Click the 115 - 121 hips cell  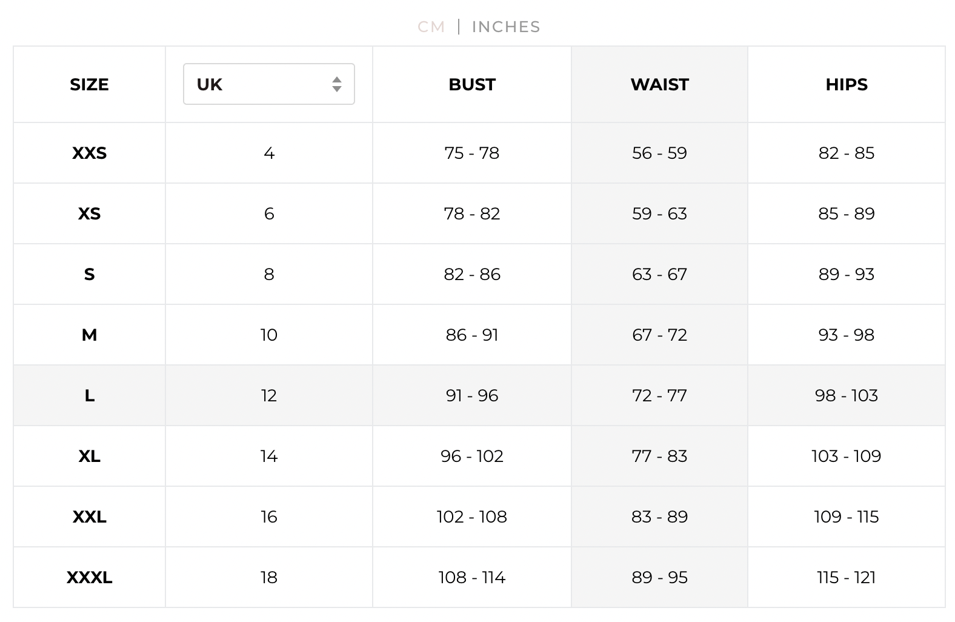tap(846, 577)
